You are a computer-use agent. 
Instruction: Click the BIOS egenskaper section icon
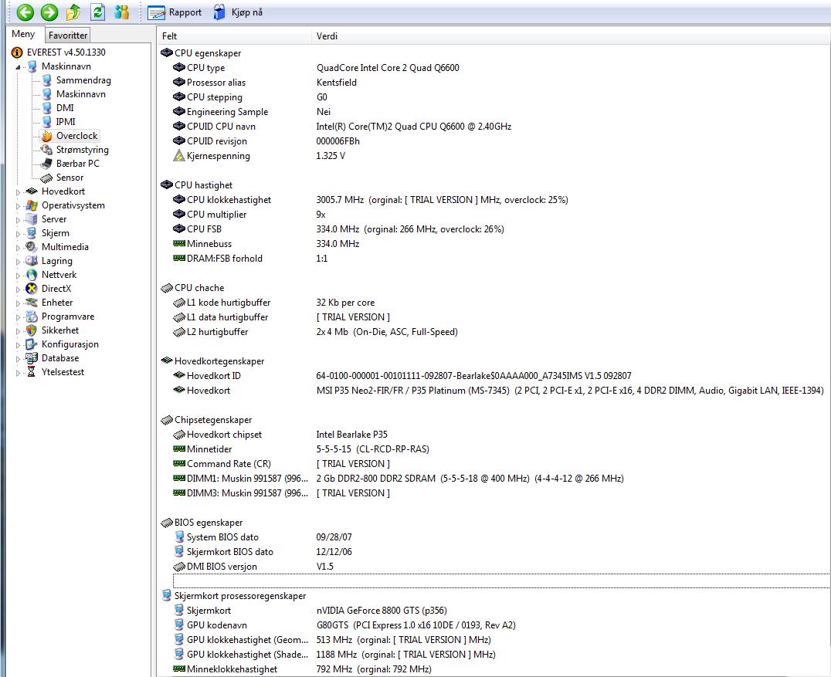click(x=166, y=523)
